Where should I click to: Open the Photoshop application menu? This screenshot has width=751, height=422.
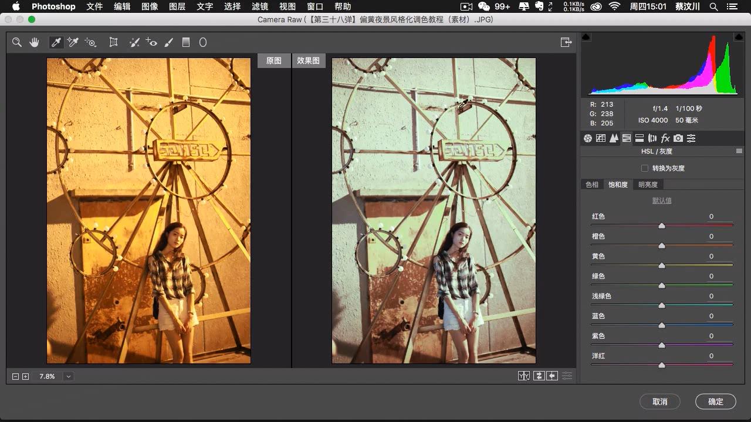tap(53, 6)
